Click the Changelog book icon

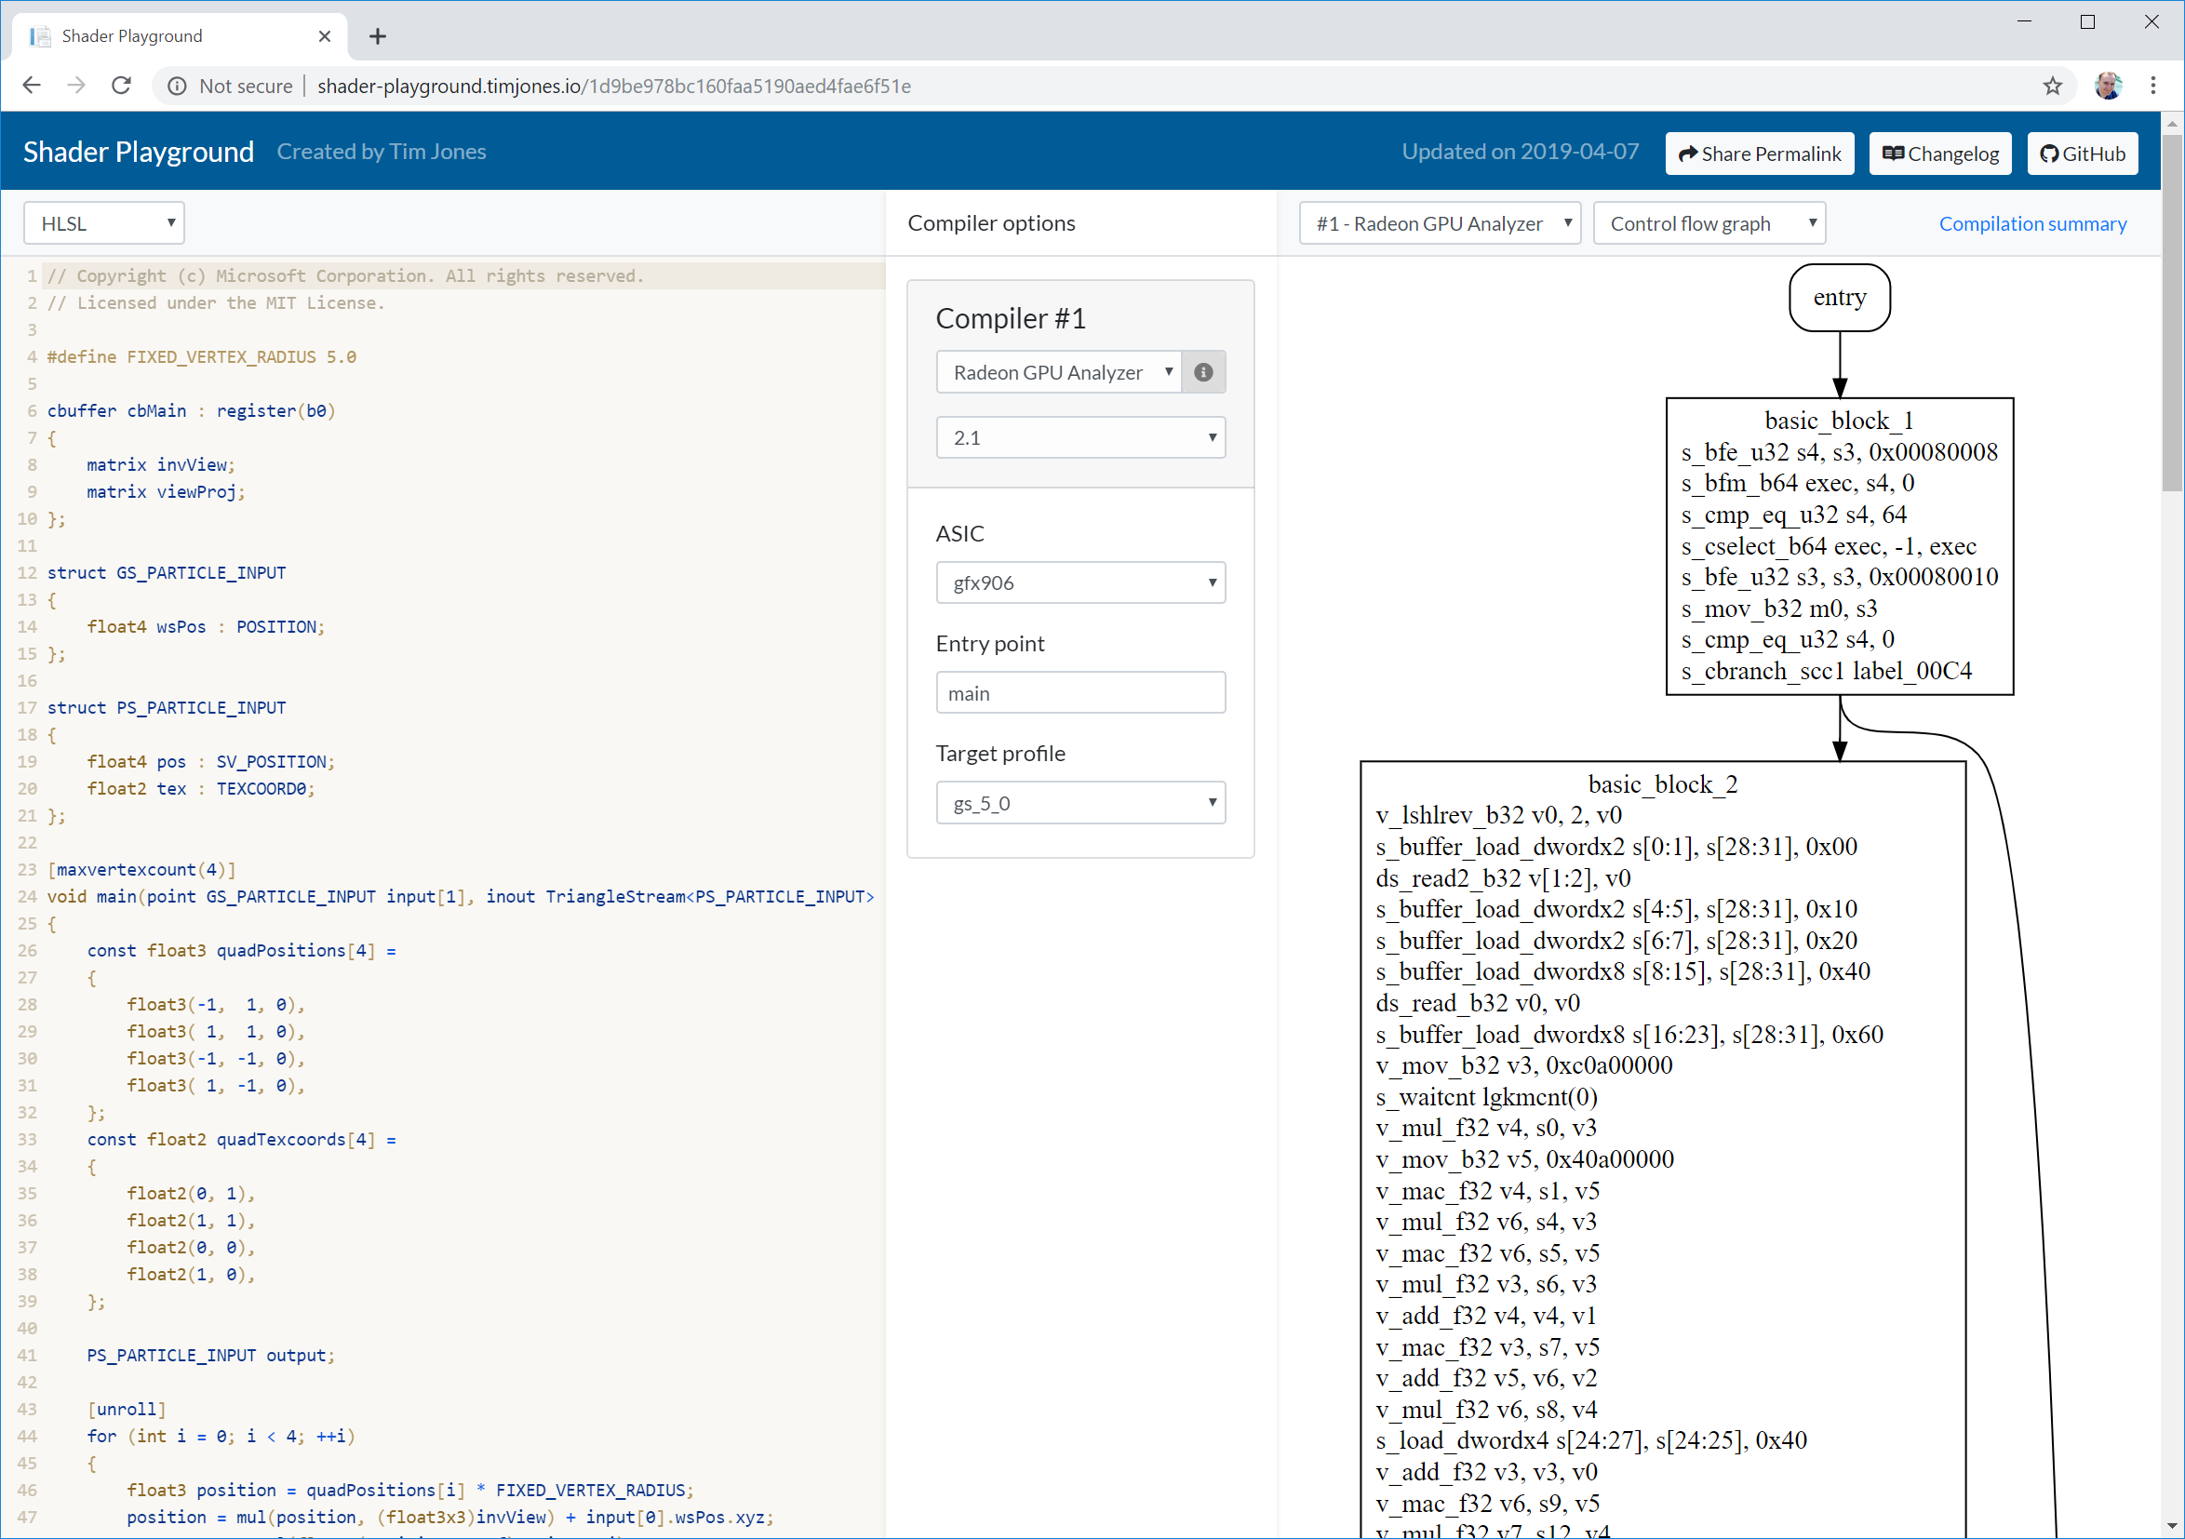point(1893,154)
